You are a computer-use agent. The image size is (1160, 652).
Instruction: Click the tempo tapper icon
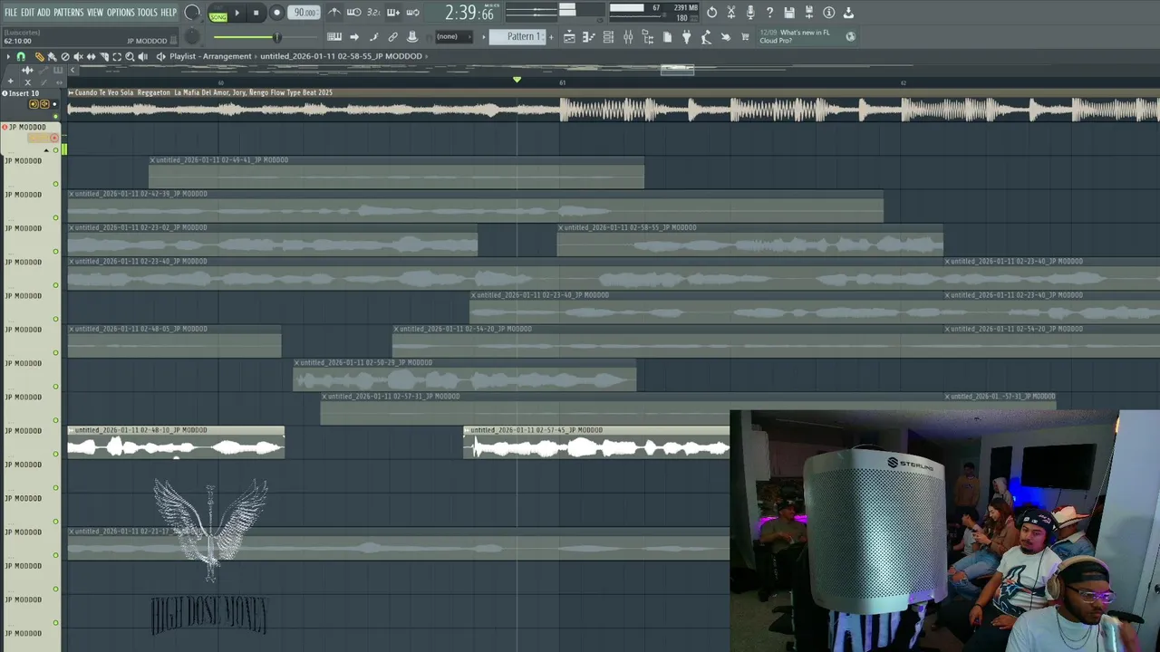pyautogui.click(x=706, y=37)
